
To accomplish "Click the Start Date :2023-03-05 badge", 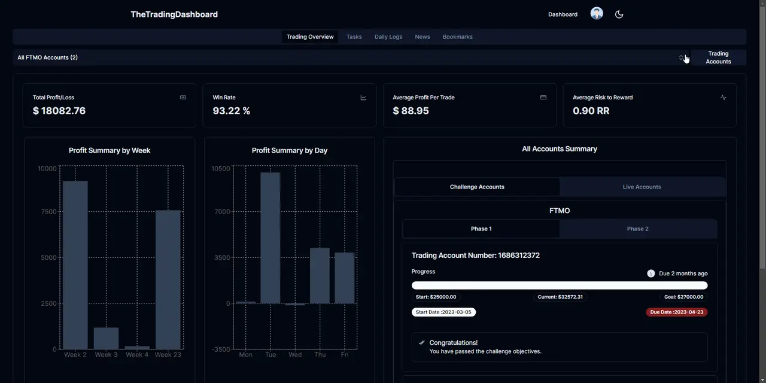I will pyautogui.click(x=443, y=312).
